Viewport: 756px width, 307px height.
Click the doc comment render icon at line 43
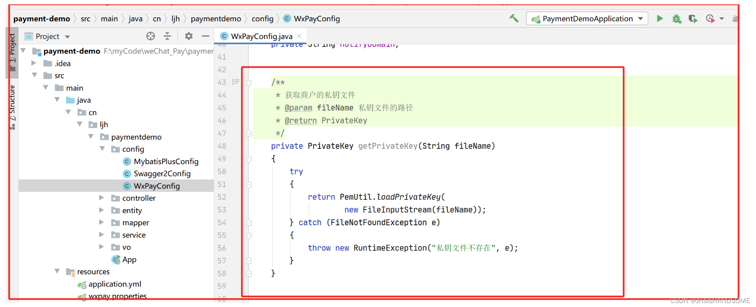(x=236, y=82)
